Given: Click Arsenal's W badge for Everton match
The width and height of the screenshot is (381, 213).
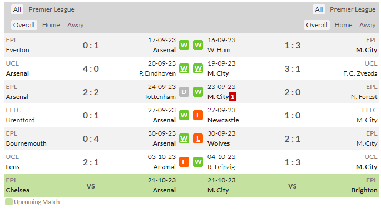Looking at the screenshot, I should (x=184, y=45).
